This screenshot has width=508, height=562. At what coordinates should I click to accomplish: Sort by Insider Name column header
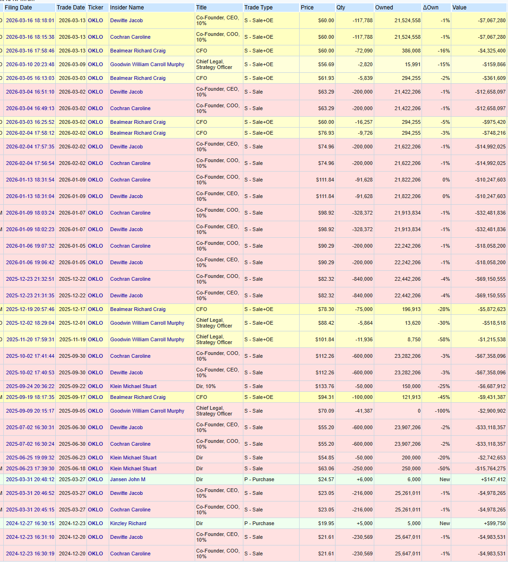(x=127, y=8)
